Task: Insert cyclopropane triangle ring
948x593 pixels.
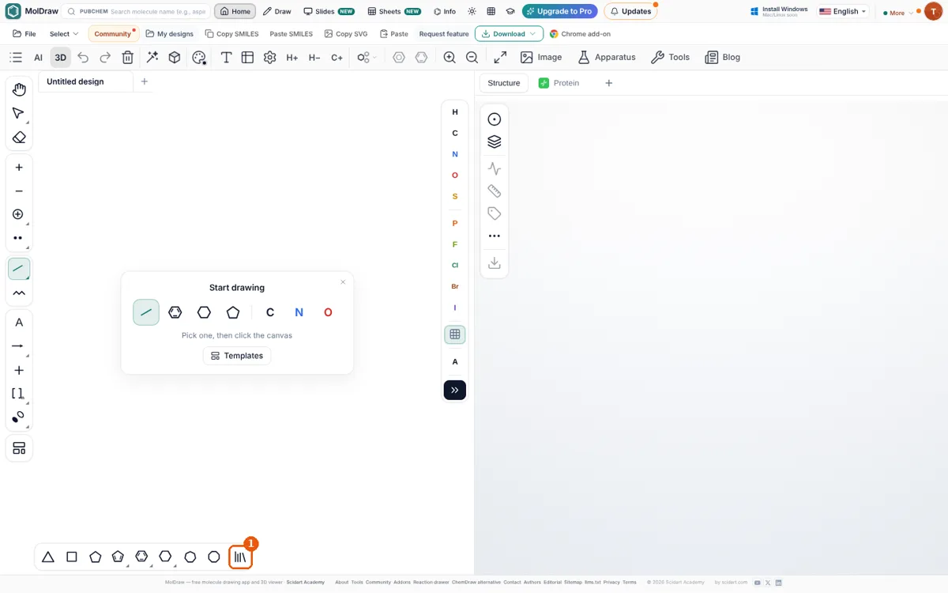Action: click(48, 557)
